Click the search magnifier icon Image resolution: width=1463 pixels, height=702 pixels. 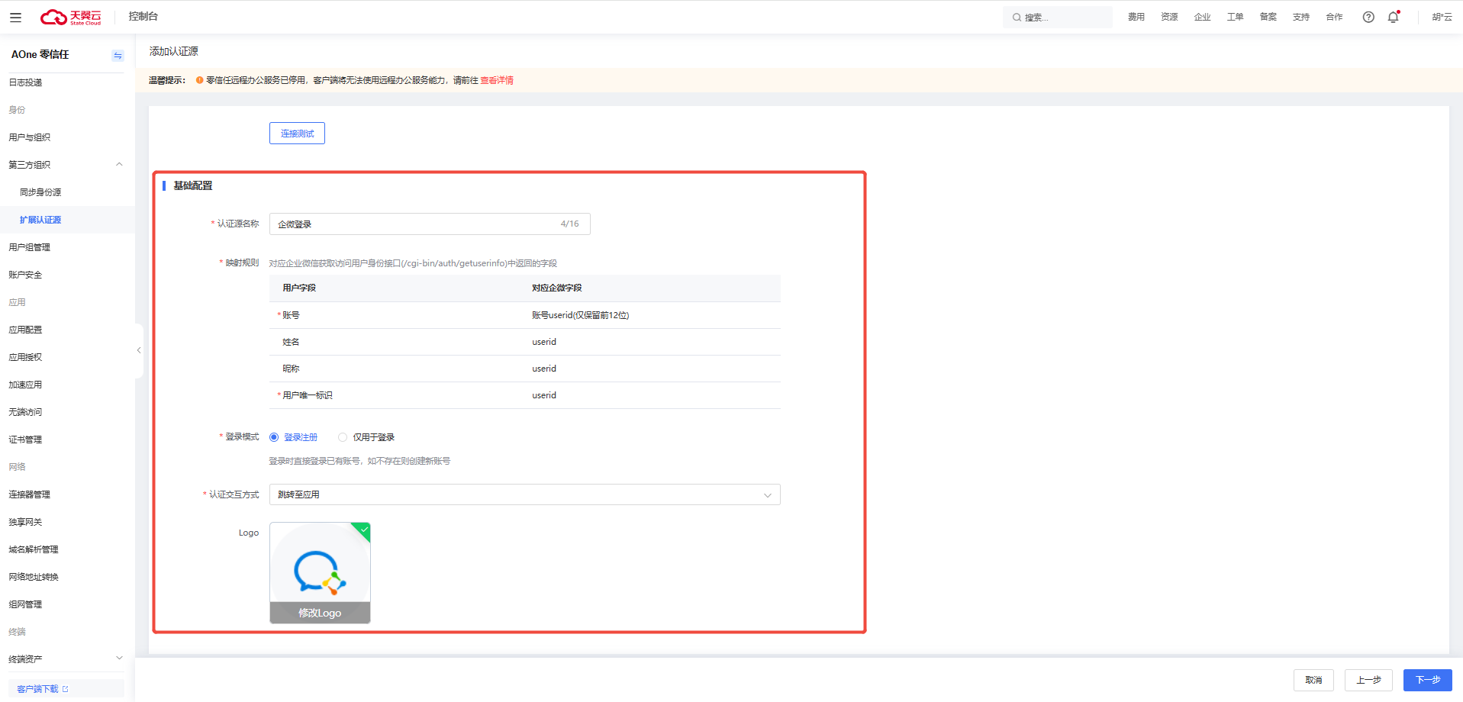click(1017, 17)
